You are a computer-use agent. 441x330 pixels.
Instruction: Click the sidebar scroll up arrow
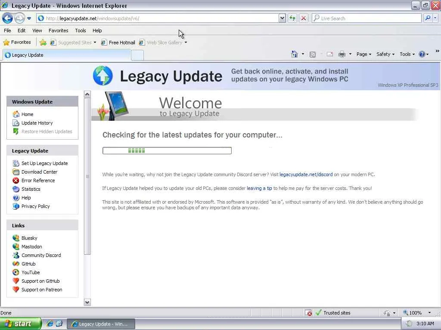(x=87, y=94)
